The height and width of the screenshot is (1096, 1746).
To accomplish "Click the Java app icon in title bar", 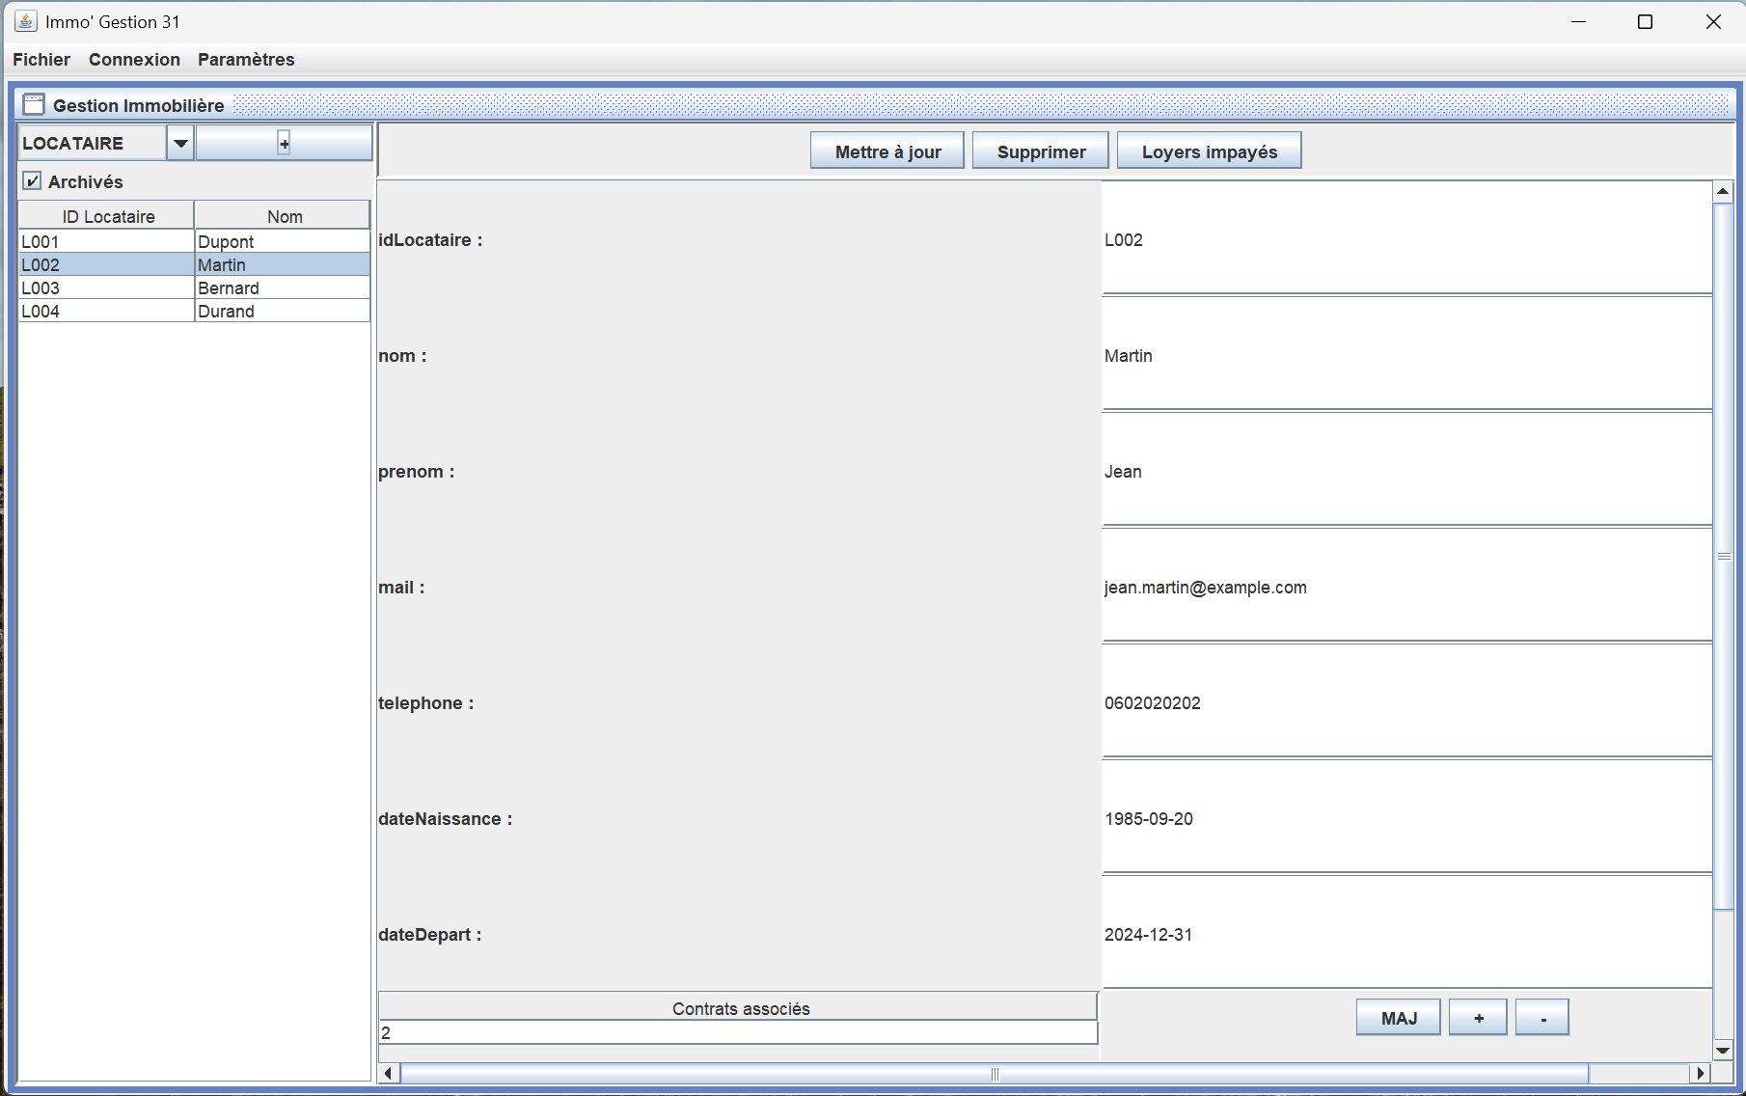I will coord(26,21).
